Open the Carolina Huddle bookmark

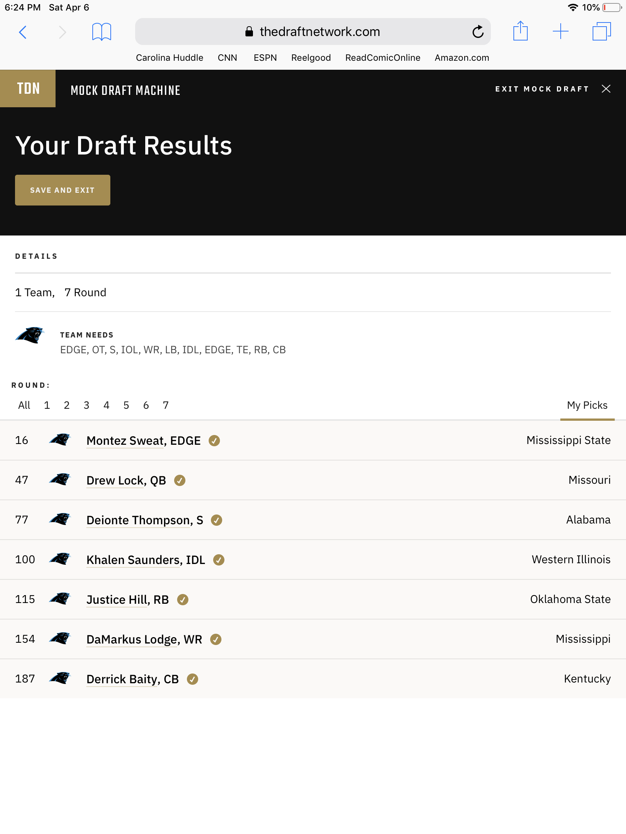(169, 58)
